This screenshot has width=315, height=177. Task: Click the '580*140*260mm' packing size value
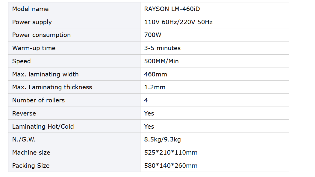click(171, 166)
